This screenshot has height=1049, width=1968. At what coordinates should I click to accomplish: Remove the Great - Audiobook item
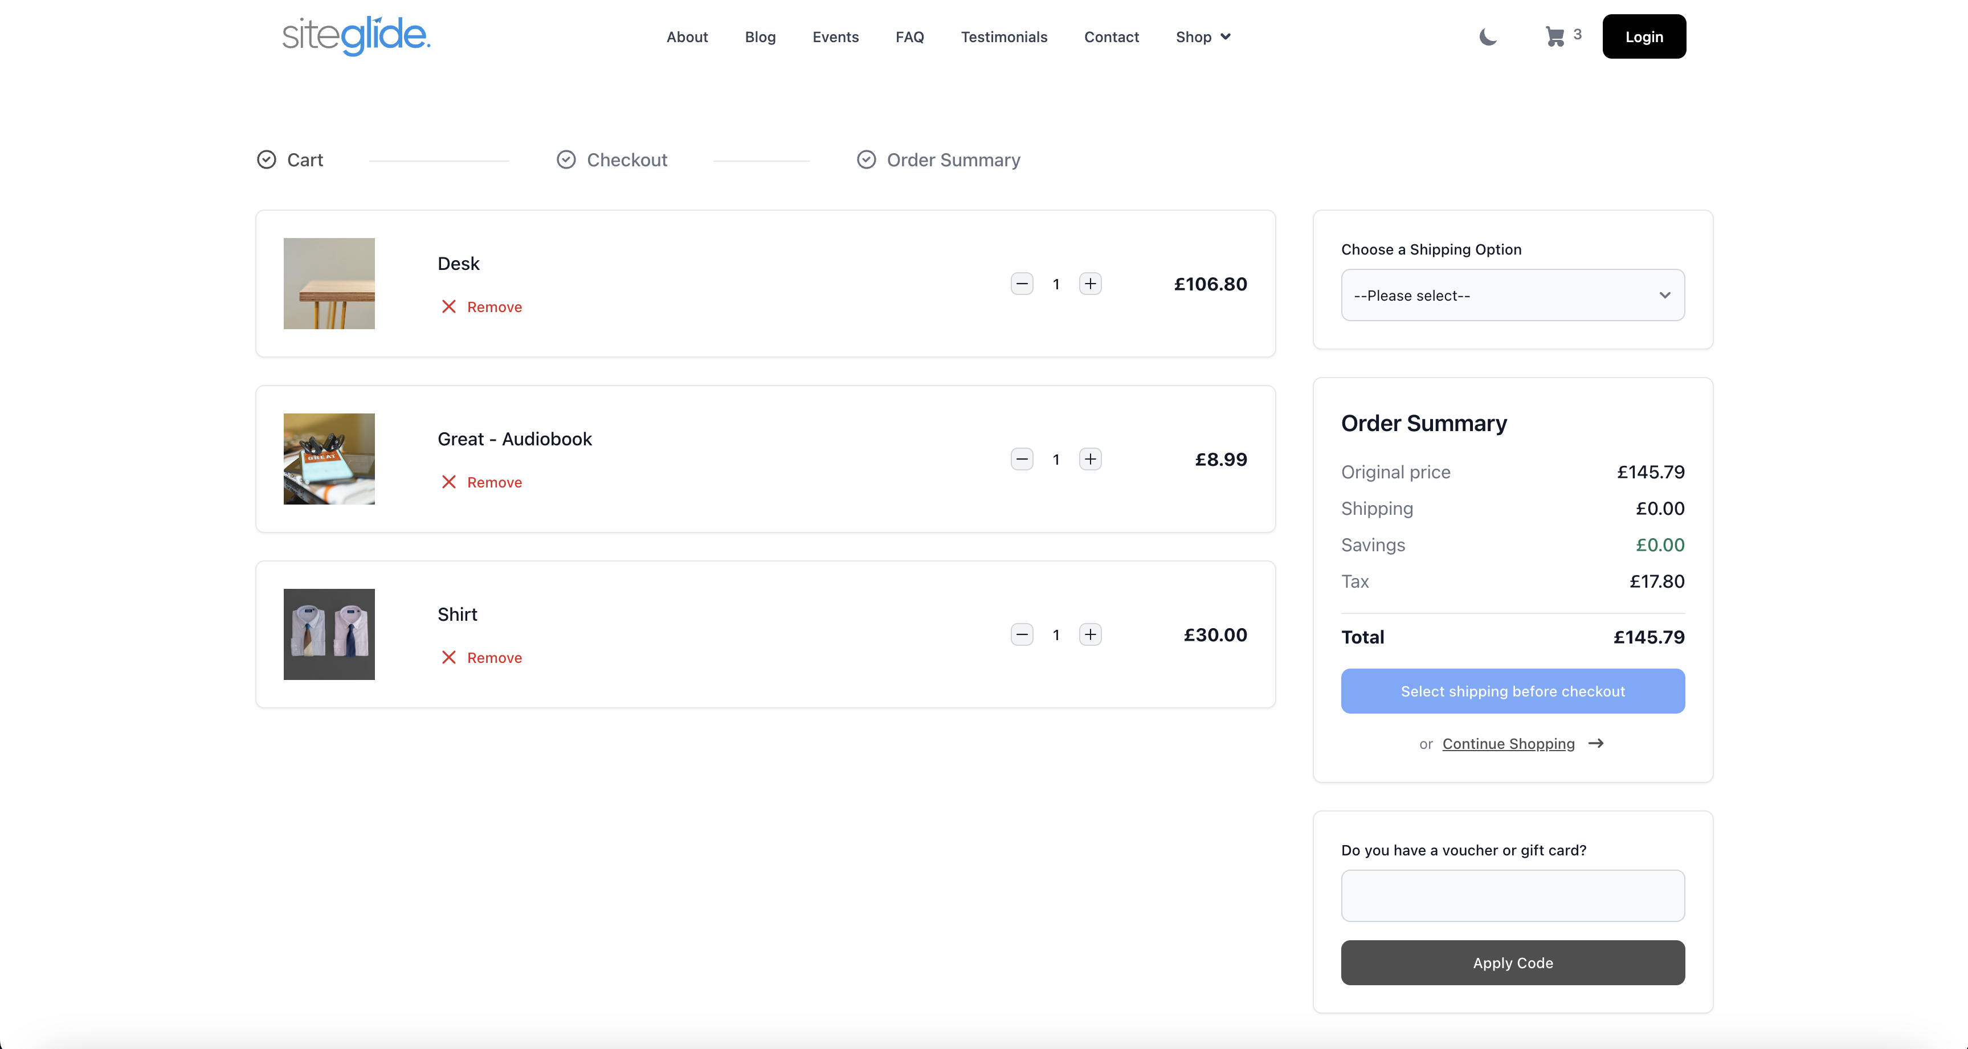click(482, 482)
